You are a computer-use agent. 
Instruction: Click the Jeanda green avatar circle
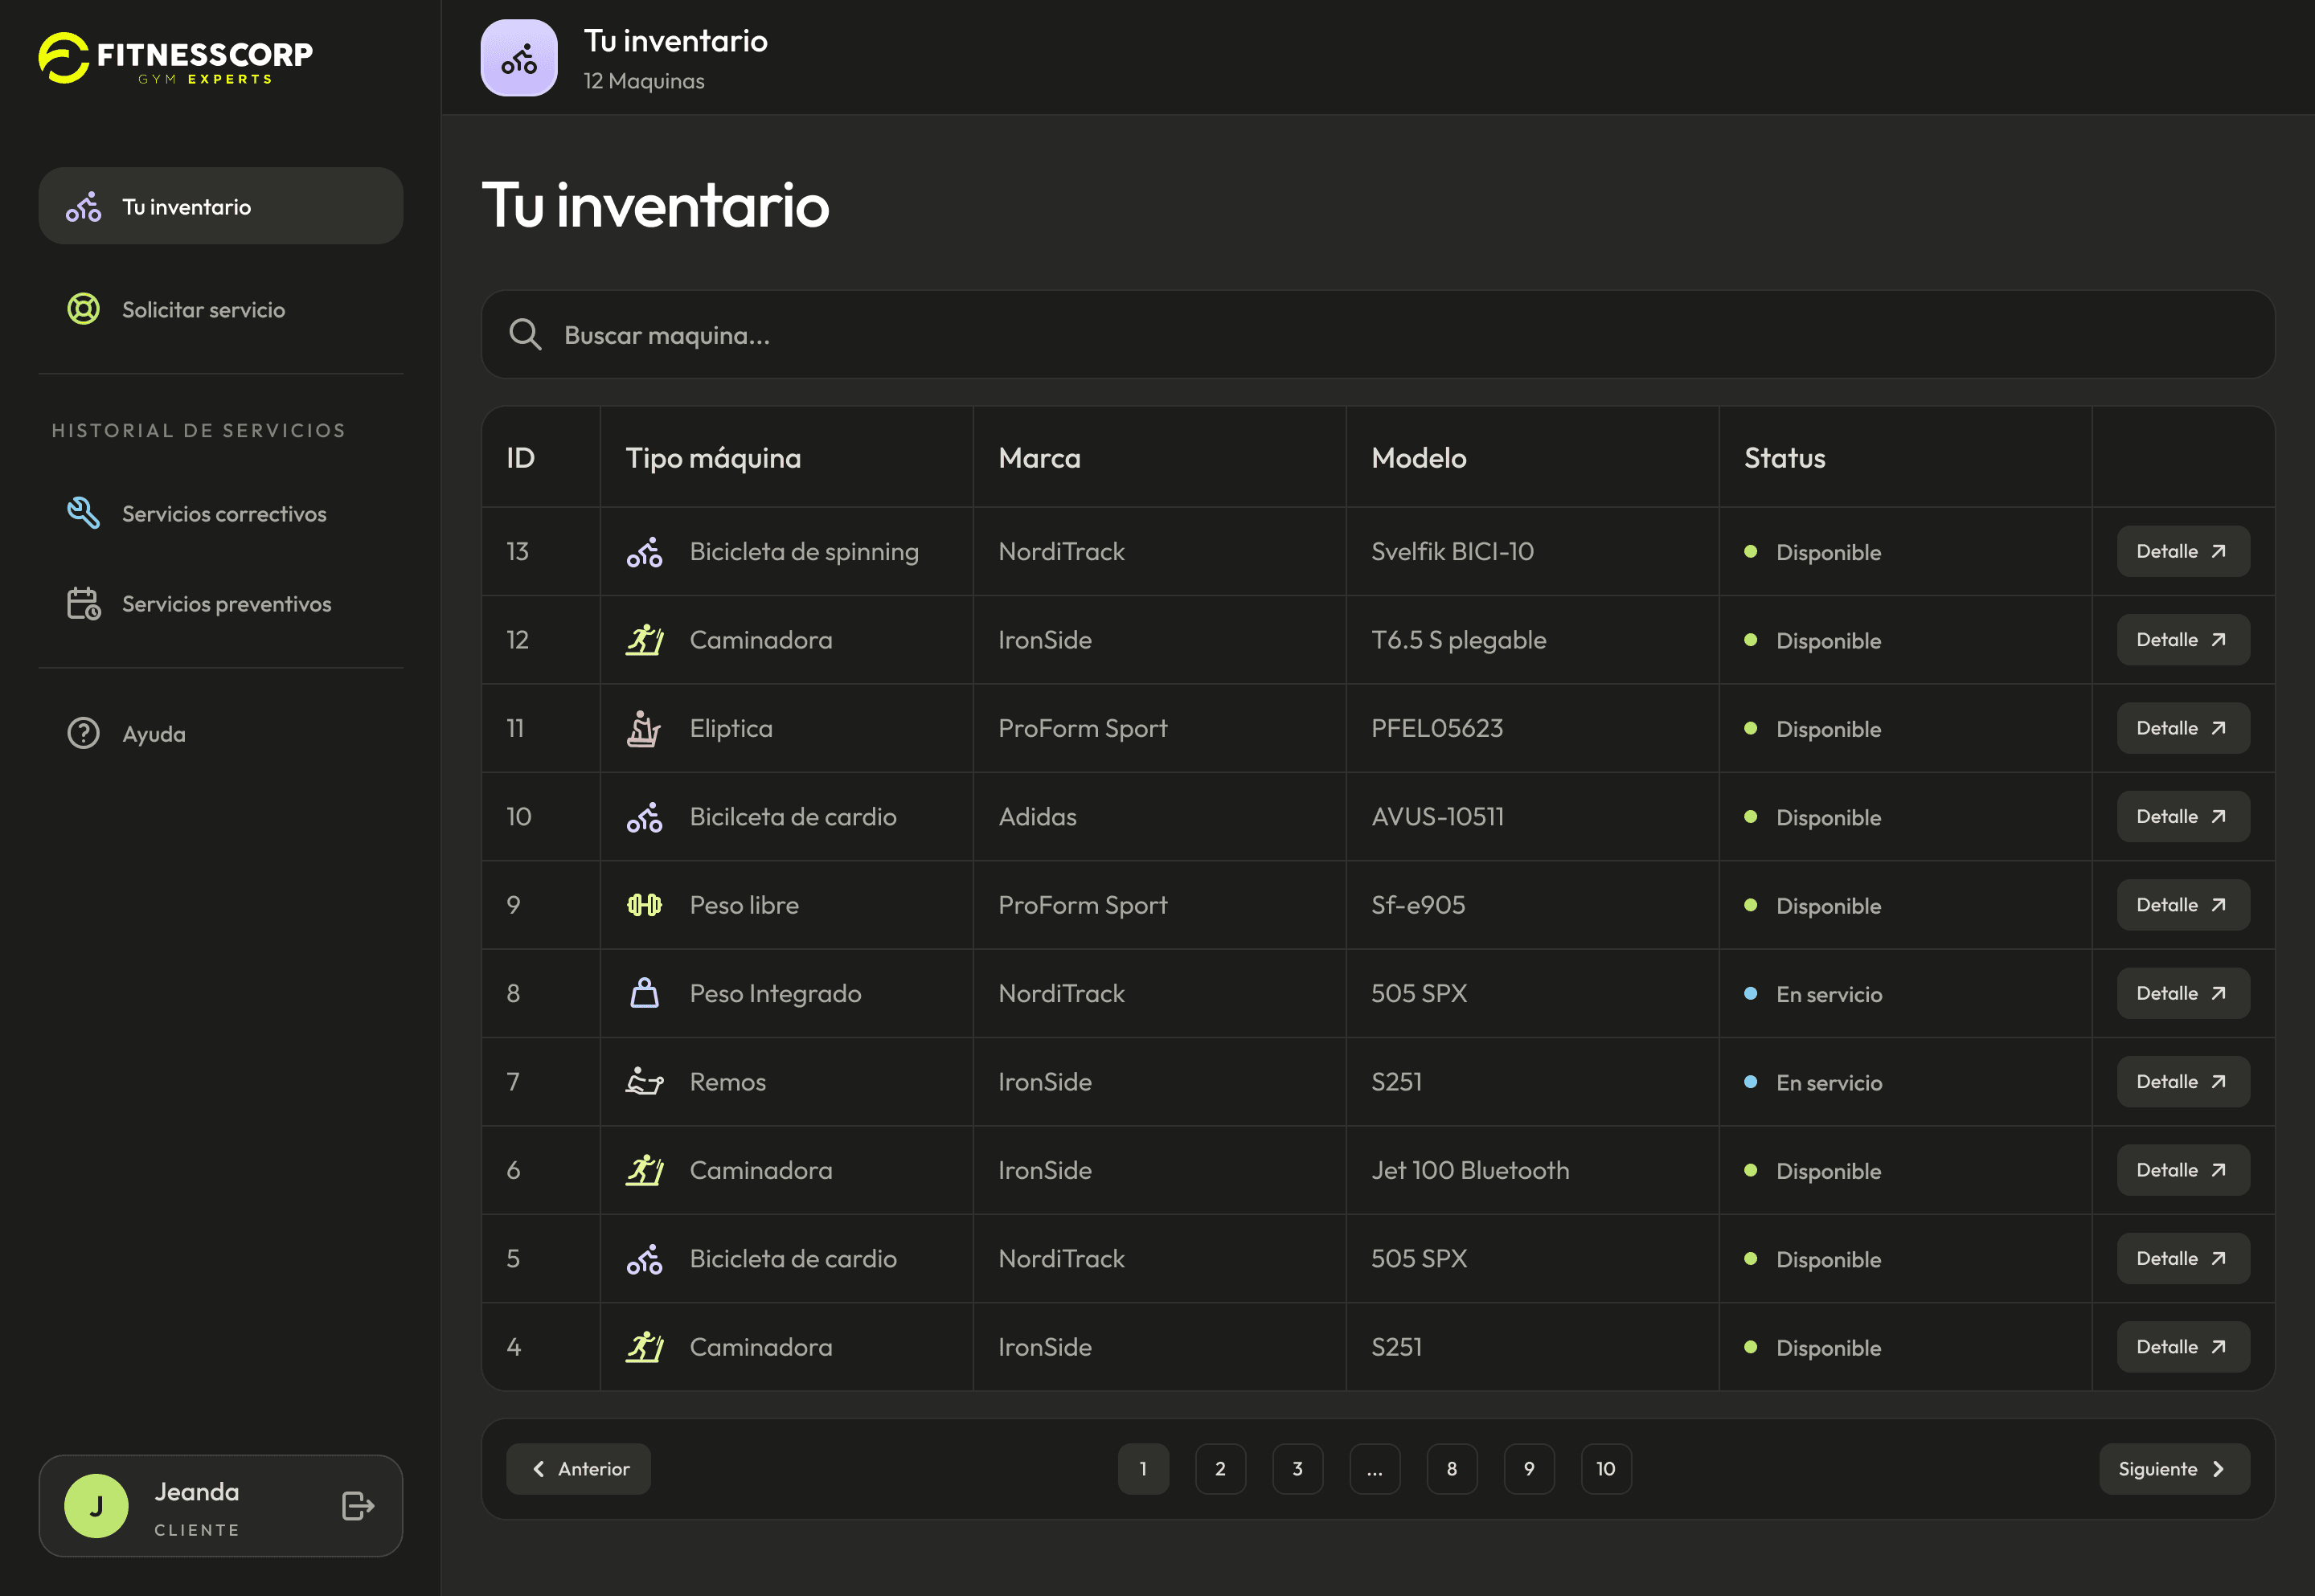click(x=96, y=1506)
